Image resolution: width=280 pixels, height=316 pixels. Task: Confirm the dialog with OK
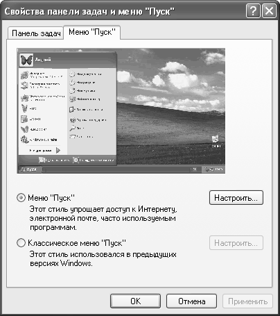point(135,301)
